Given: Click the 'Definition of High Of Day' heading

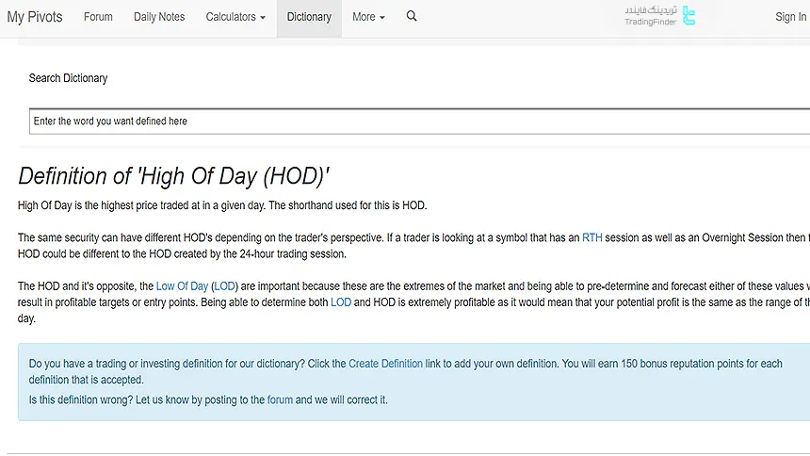Looking at the screenshot, I should point(173,176).
